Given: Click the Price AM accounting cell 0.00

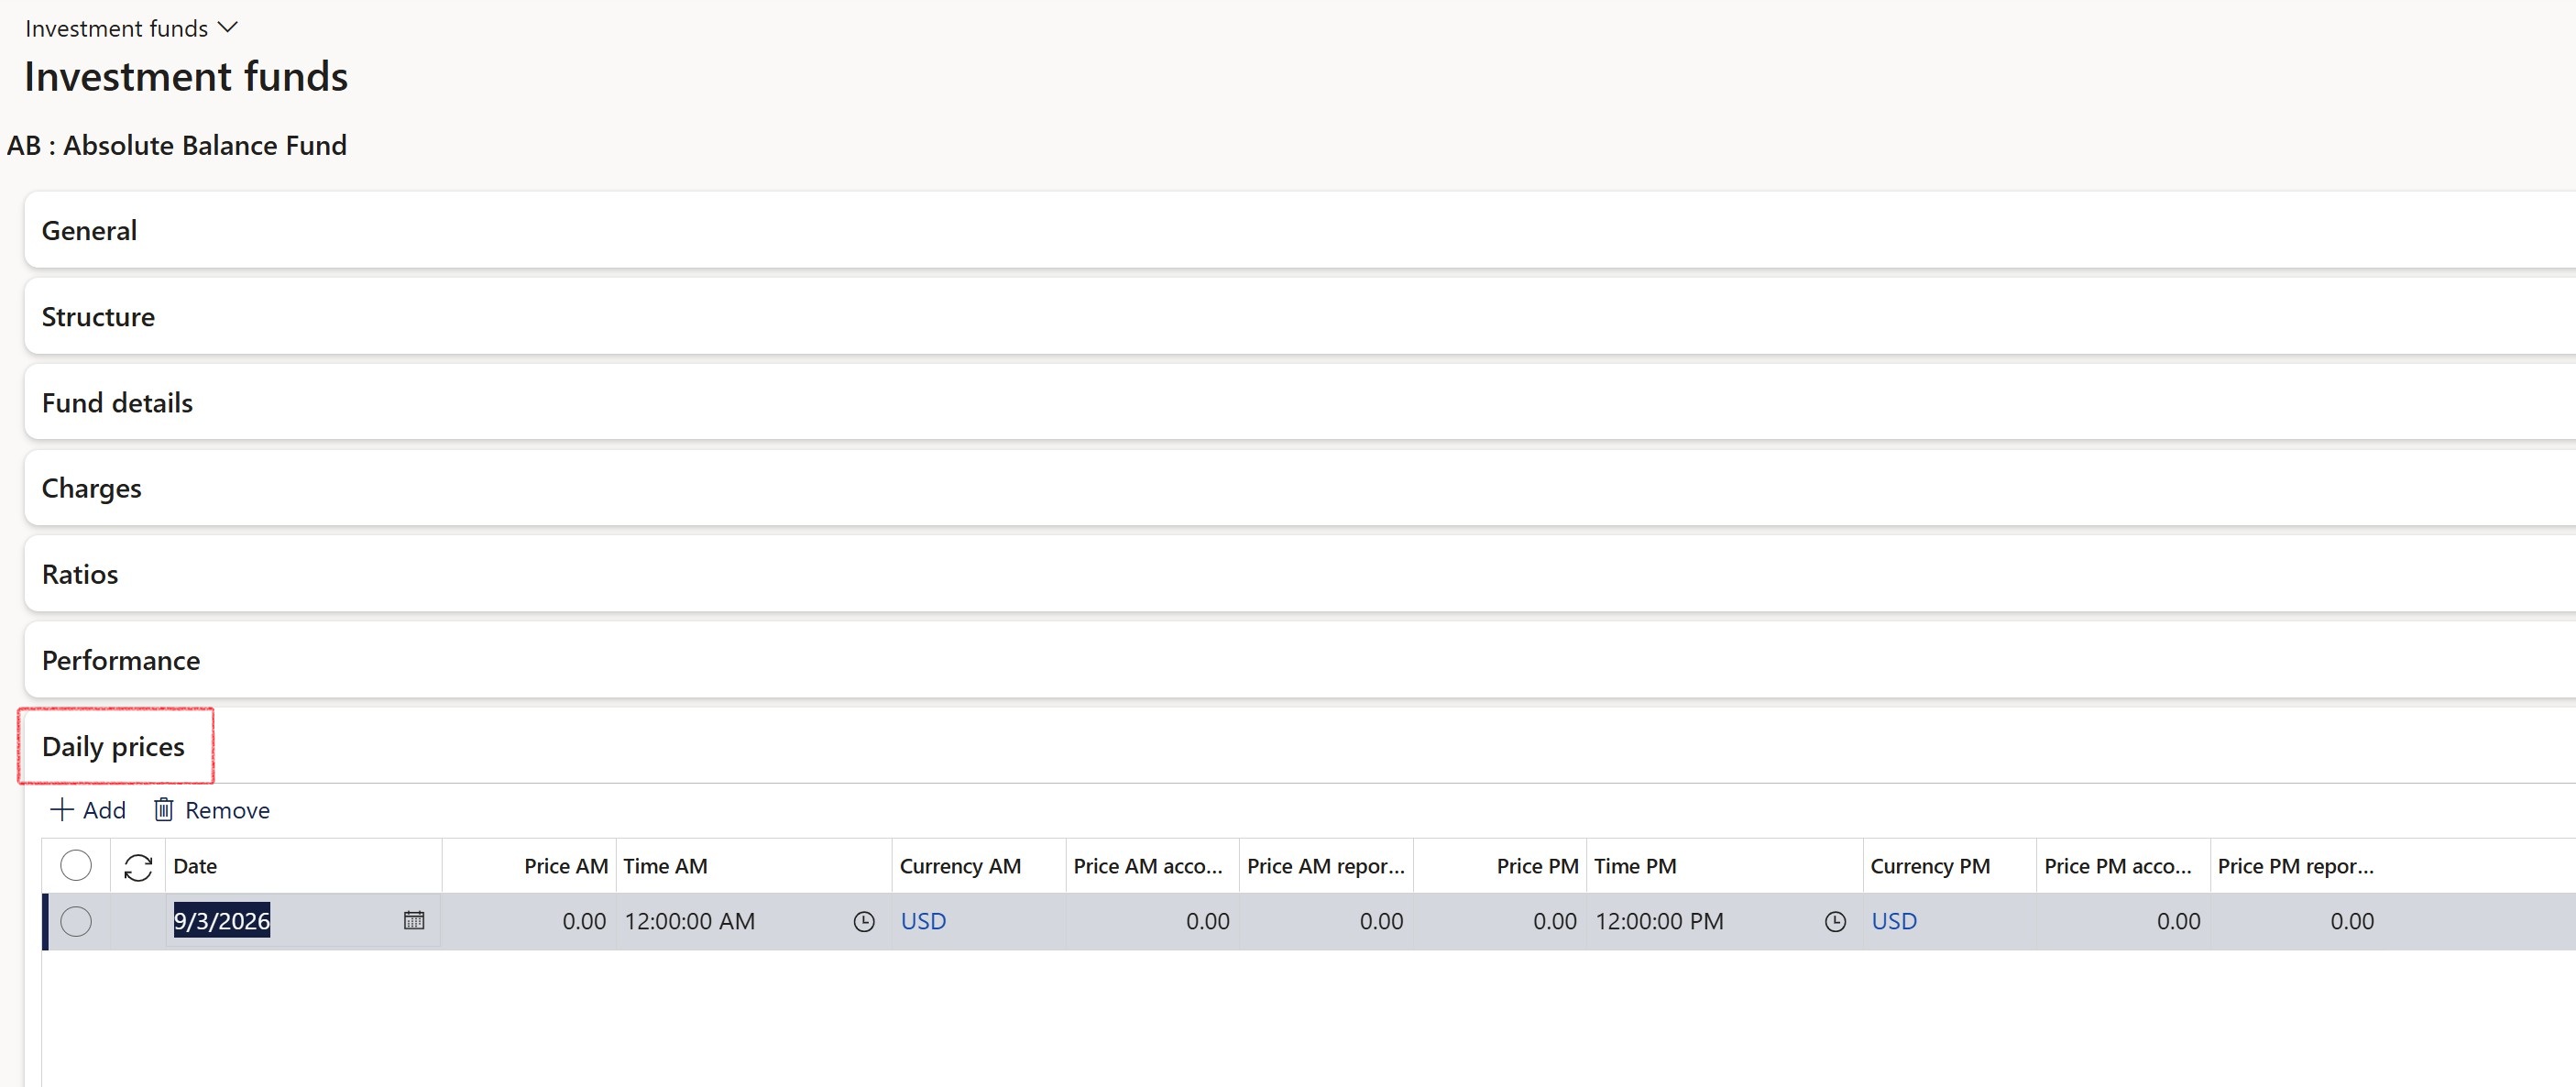Looking at the screenshot, I should 1152,921.
